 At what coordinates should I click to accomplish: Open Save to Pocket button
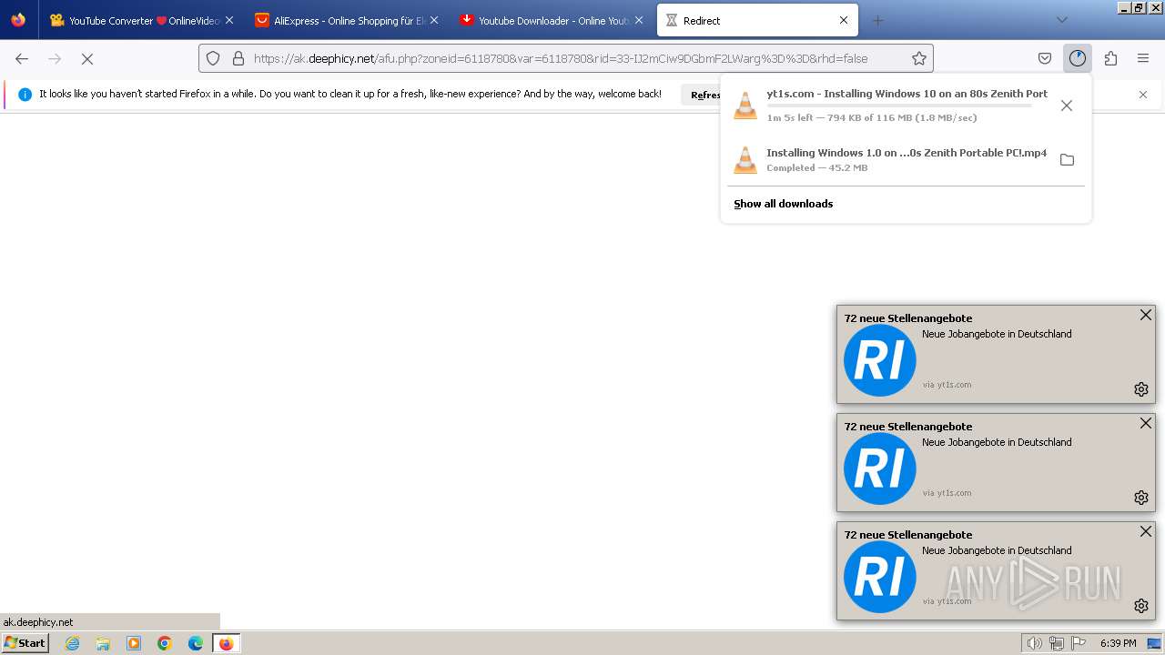point(1045,58)
